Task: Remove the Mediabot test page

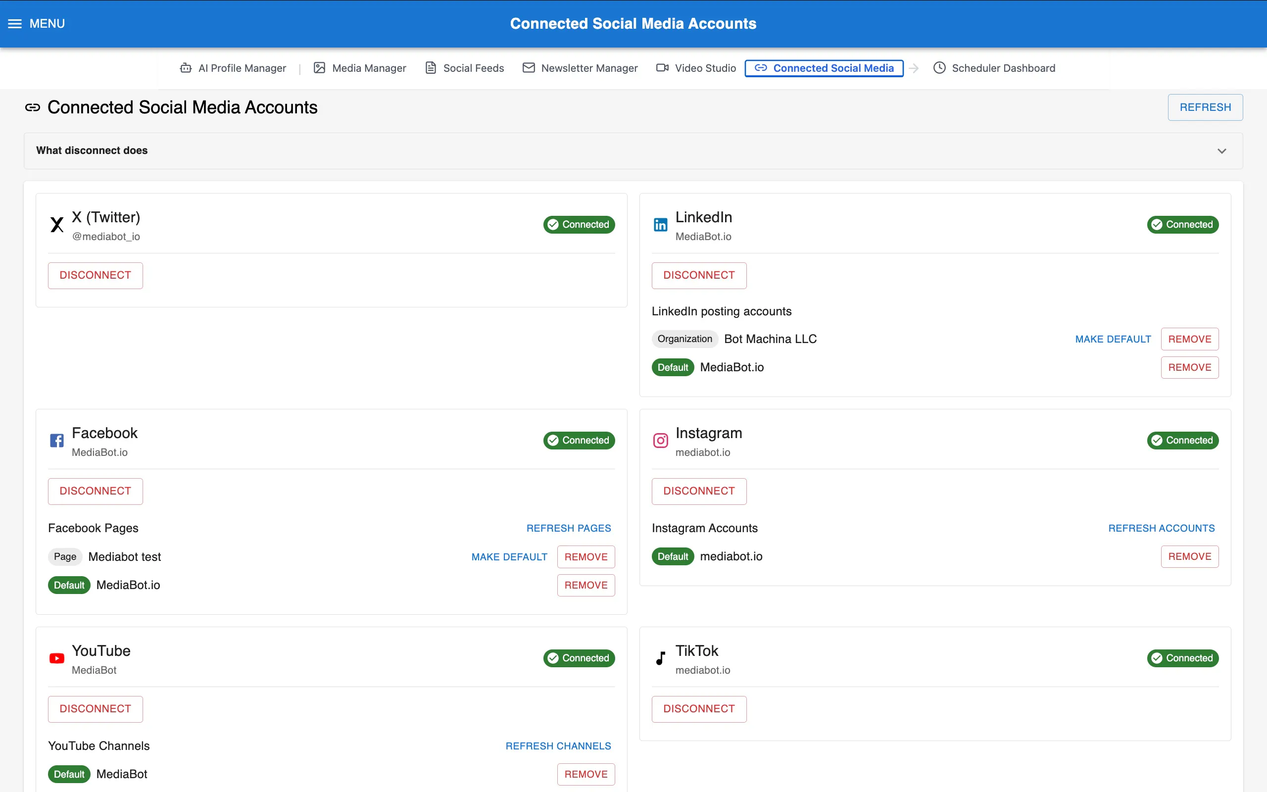Action: 586,557
